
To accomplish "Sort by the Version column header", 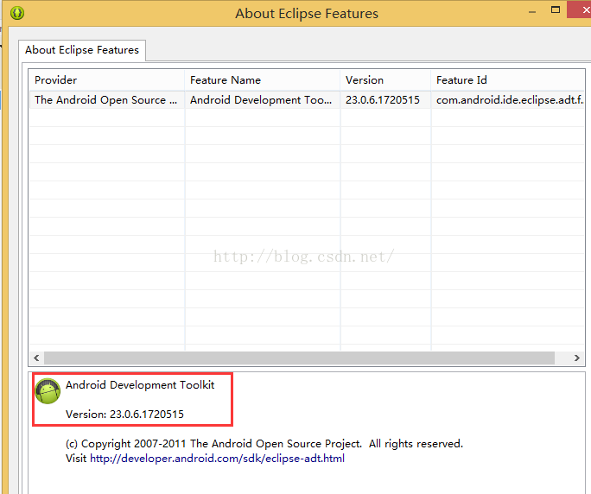I will point(385,79).
